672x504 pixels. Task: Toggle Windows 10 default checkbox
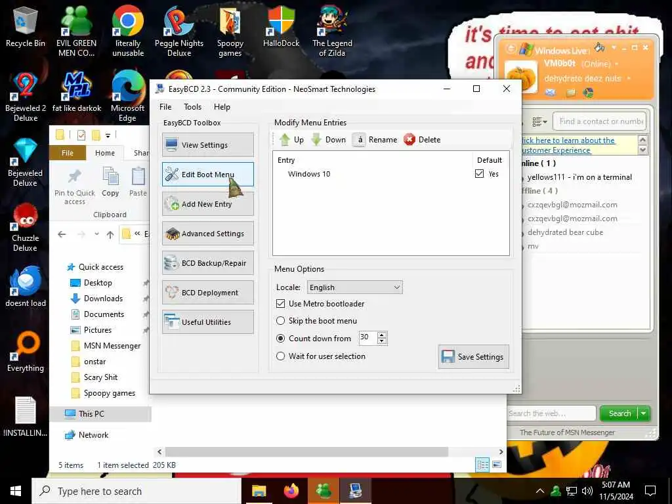coord(480,173)
